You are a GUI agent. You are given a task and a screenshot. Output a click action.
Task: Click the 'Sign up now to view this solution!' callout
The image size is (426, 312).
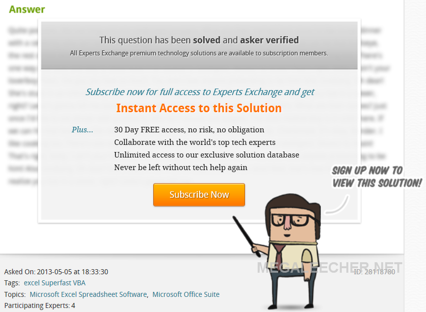point(377,177)
